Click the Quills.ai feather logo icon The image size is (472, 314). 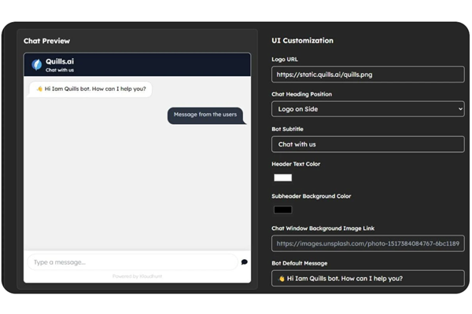(x=36, y=64)
